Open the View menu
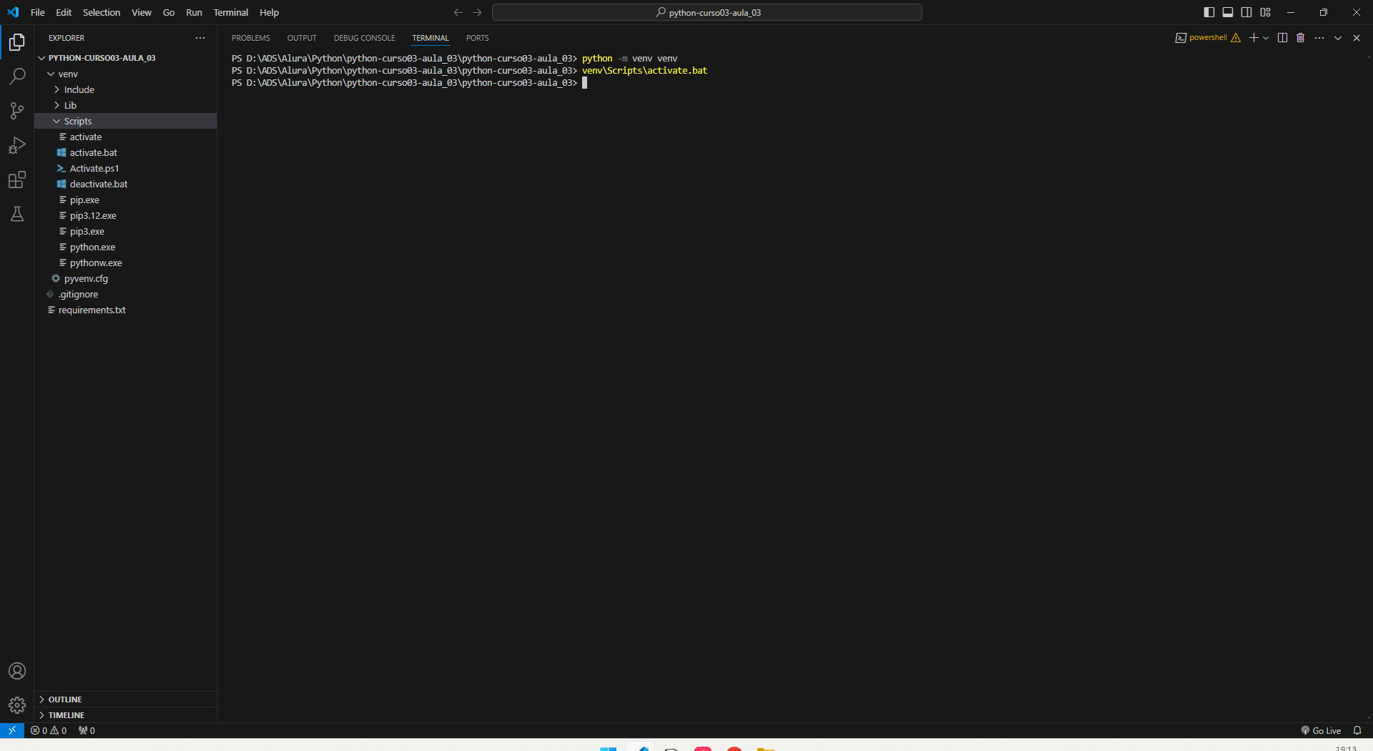Screen dimensions: 1373x751 click(x=142, y=12)
